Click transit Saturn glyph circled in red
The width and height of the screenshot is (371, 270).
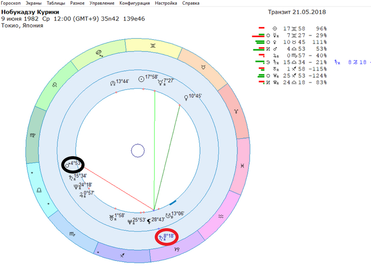[161, 238]
